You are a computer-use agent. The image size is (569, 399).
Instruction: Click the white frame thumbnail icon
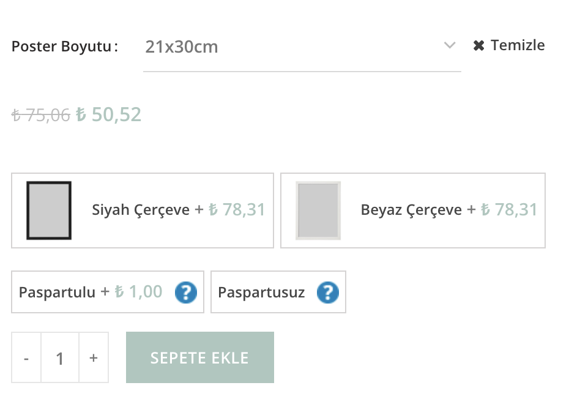click(318, 211)
